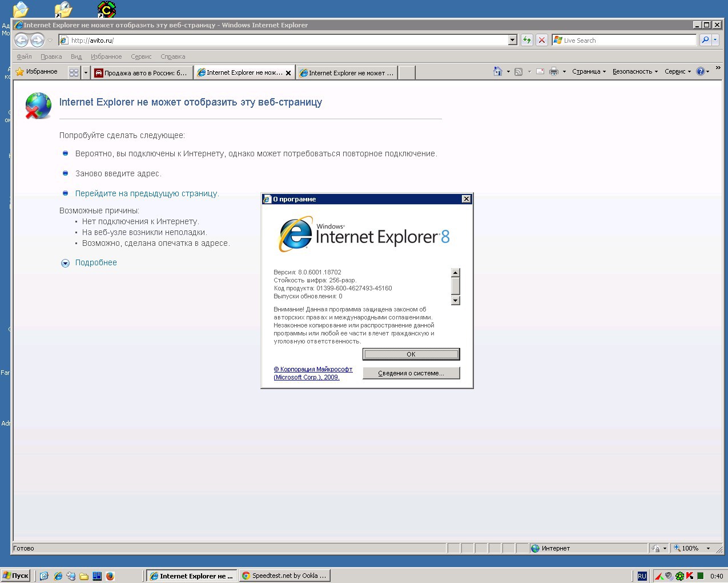728x583 pixels.
Task: Click the 0:40 system clock
Action: tap(717, 576)
